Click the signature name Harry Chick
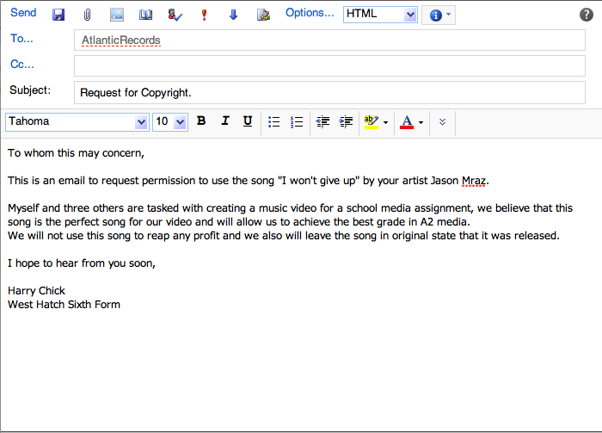The width and height of the screenshot is (602, 433). coord(36,291)
